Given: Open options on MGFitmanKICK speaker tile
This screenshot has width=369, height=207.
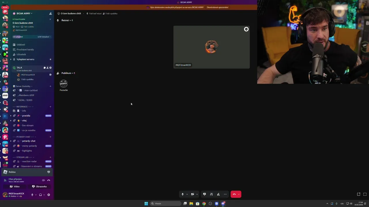Looking at the screenshot, I should coord(246,29).
